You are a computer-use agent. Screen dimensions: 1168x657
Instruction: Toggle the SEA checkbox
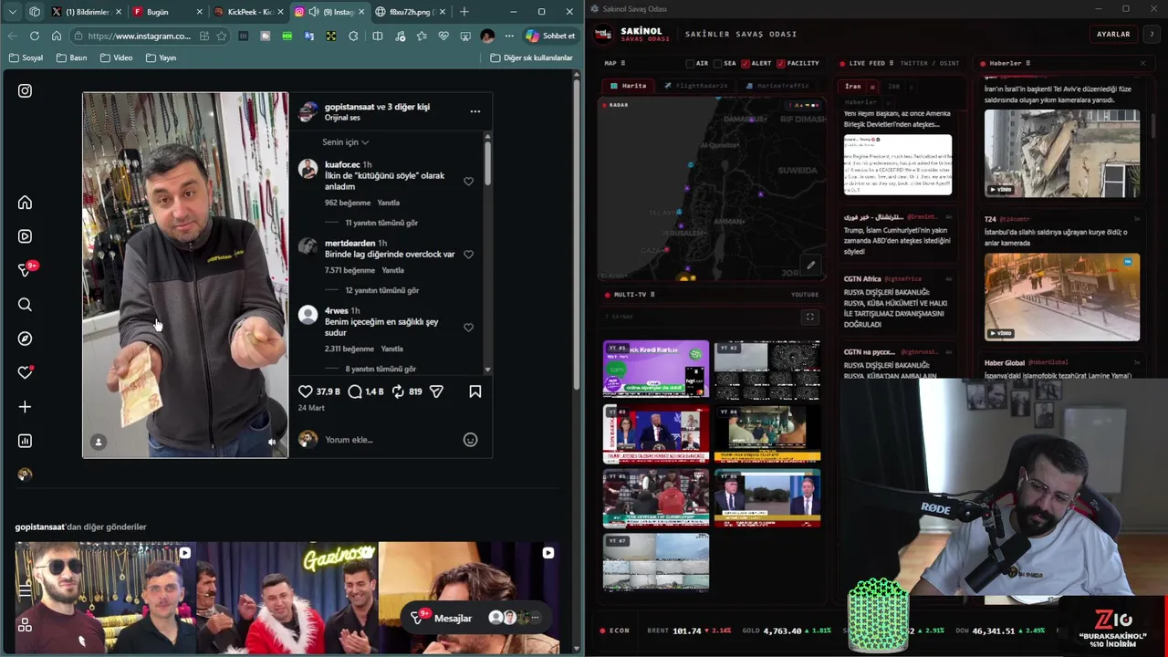(717, 64)
